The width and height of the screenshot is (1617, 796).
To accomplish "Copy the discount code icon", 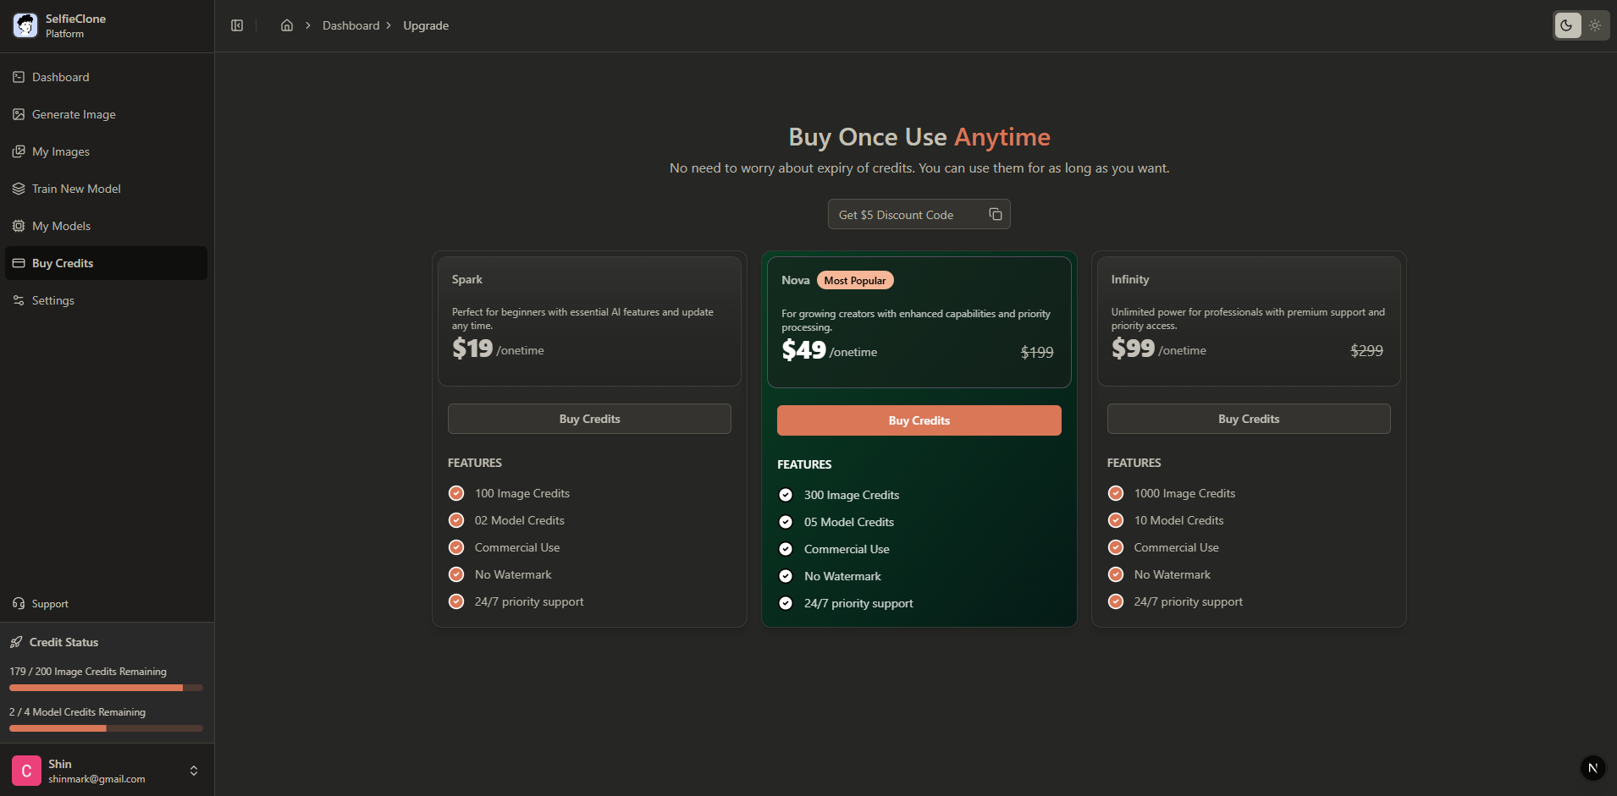I will coord(996,215).
